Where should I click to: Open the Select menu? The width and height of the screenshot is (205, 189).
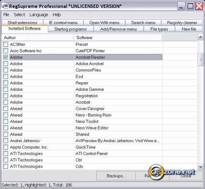pyautogui.click(x=19, y=15)
